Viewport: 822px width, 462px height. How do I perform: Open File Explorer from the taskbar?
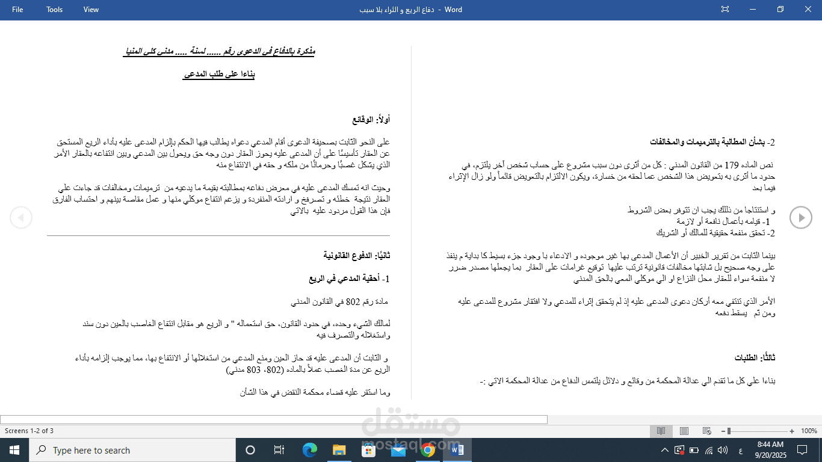tap(339, 450)
